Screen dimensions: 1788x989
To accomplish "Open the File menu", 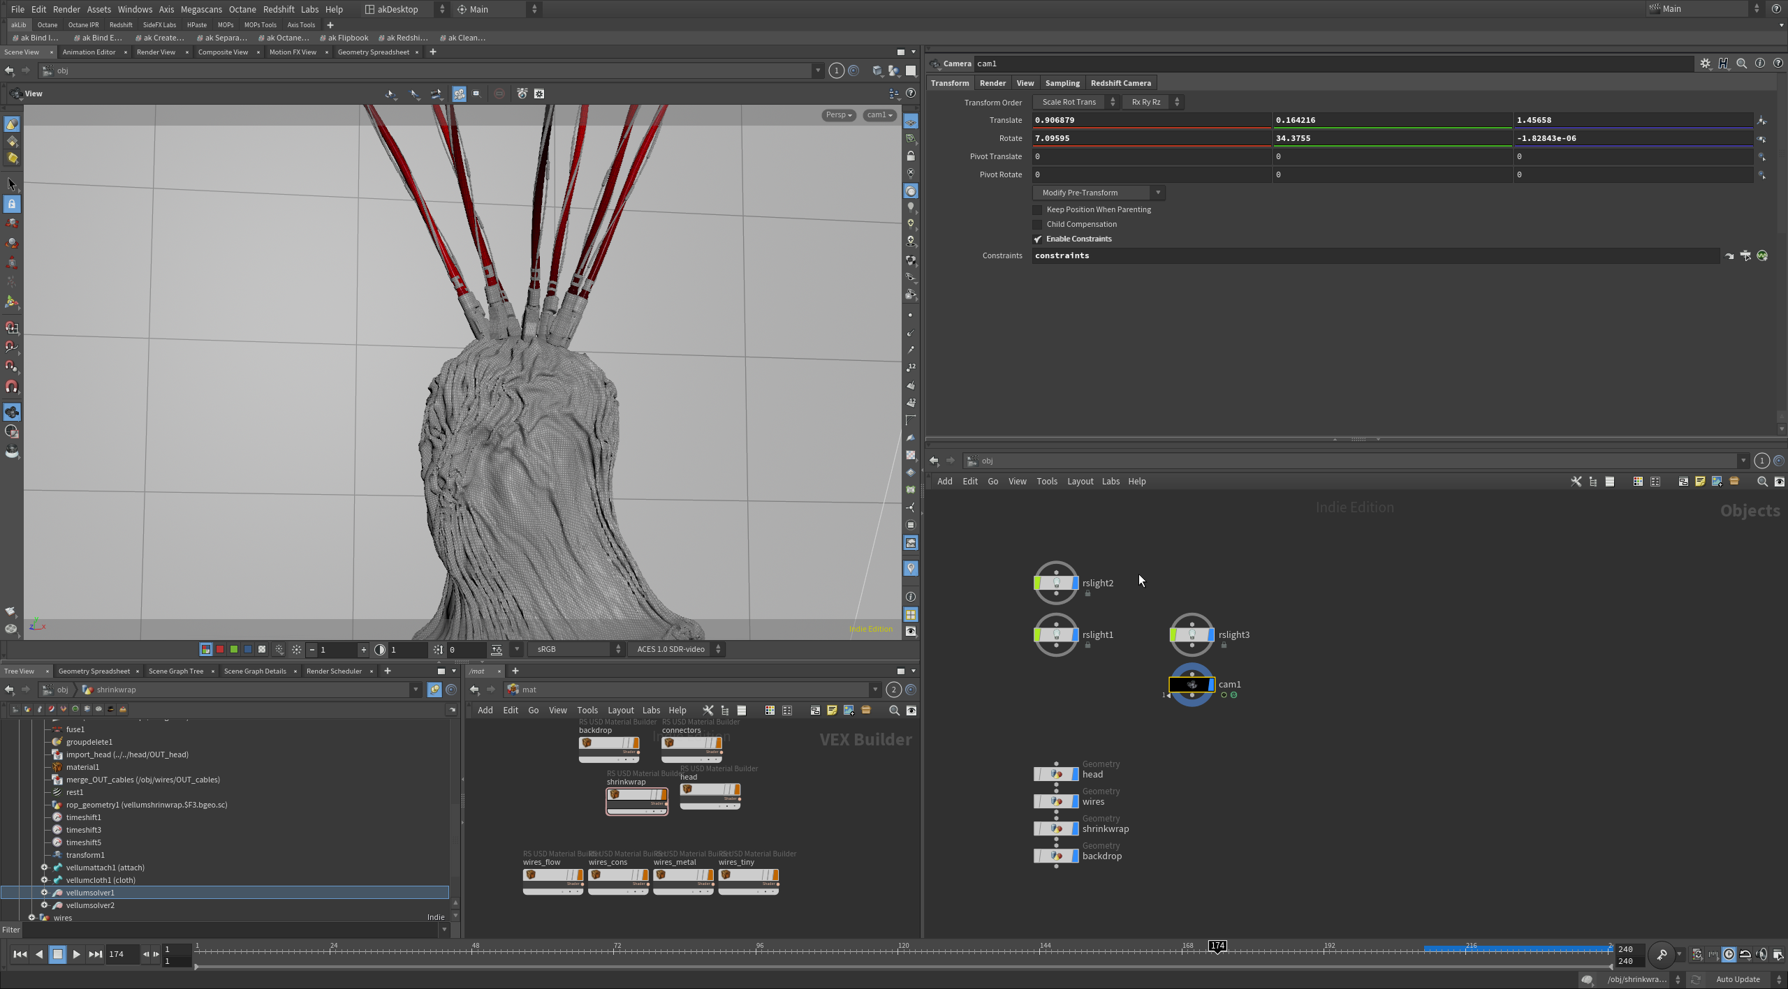I will point(17,9).
